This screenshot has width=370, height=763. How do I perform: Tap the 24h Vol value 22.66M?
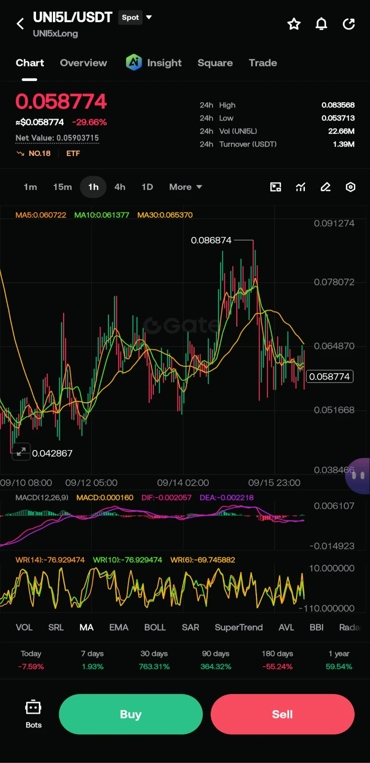point(341,131)
